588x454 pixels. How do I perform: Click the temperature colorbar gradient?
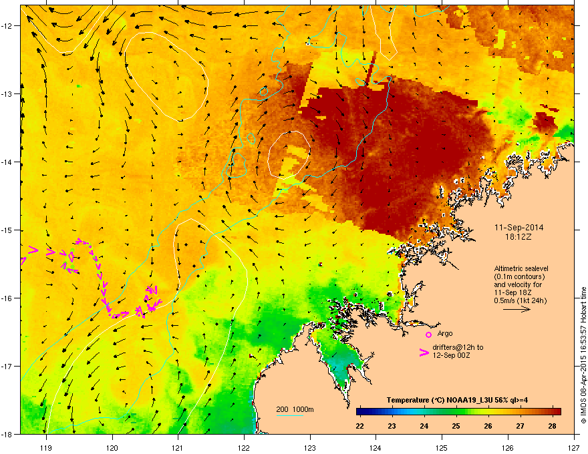(458, 411)
